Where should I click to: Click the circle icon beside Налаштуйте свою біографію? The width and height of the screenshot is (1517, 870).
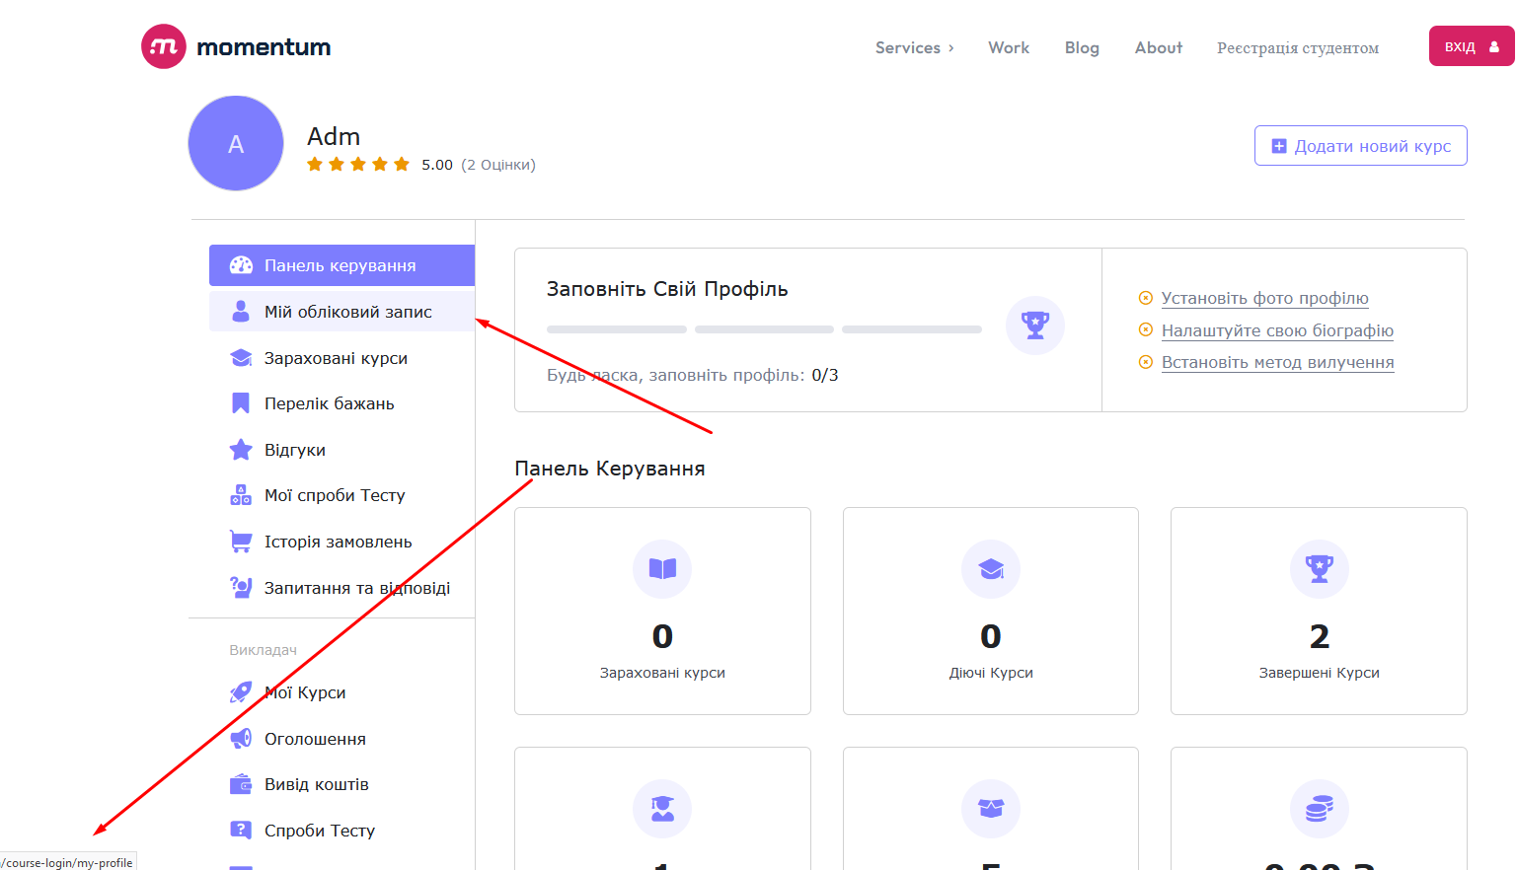[1146, 330]
